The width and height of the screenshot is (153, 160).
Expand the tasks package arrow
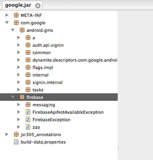tap(19, 90)
